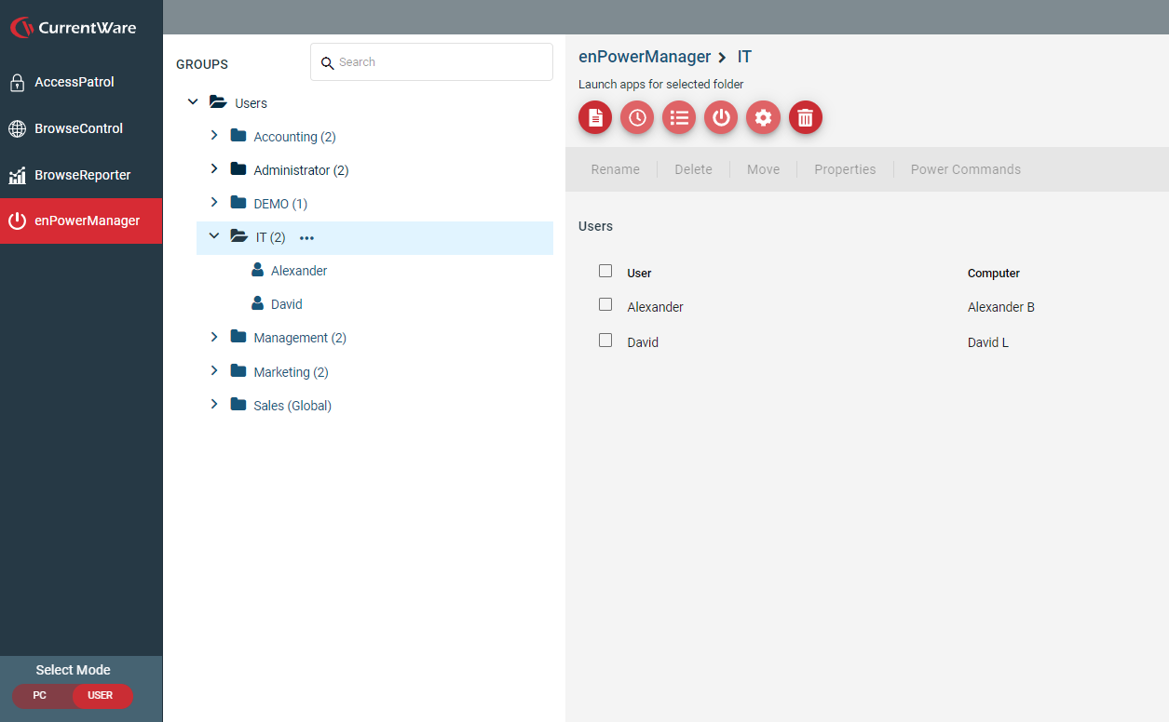The image size is (1169, 722).
Task: Expand the Sales (Global) group
Action: tap(214, 405)
